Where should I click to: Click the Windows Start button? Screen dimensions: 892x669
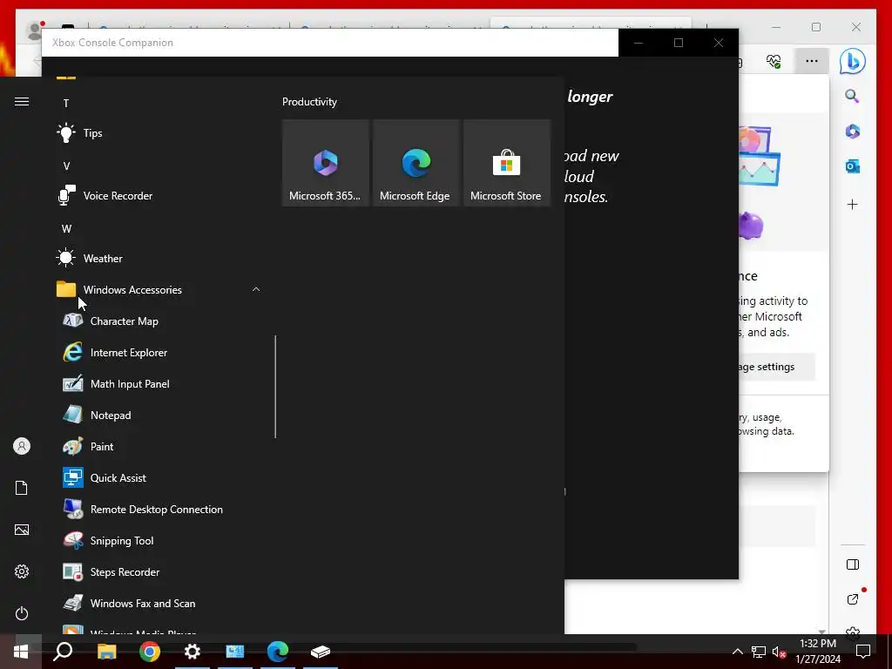(x=21, y=652)
